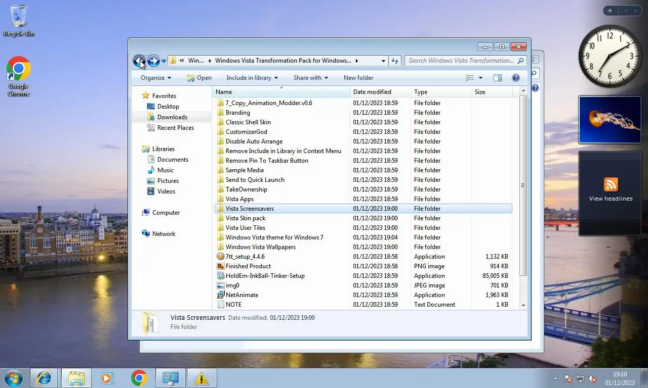
Task: Click New folder button
Action: (358, 78)
